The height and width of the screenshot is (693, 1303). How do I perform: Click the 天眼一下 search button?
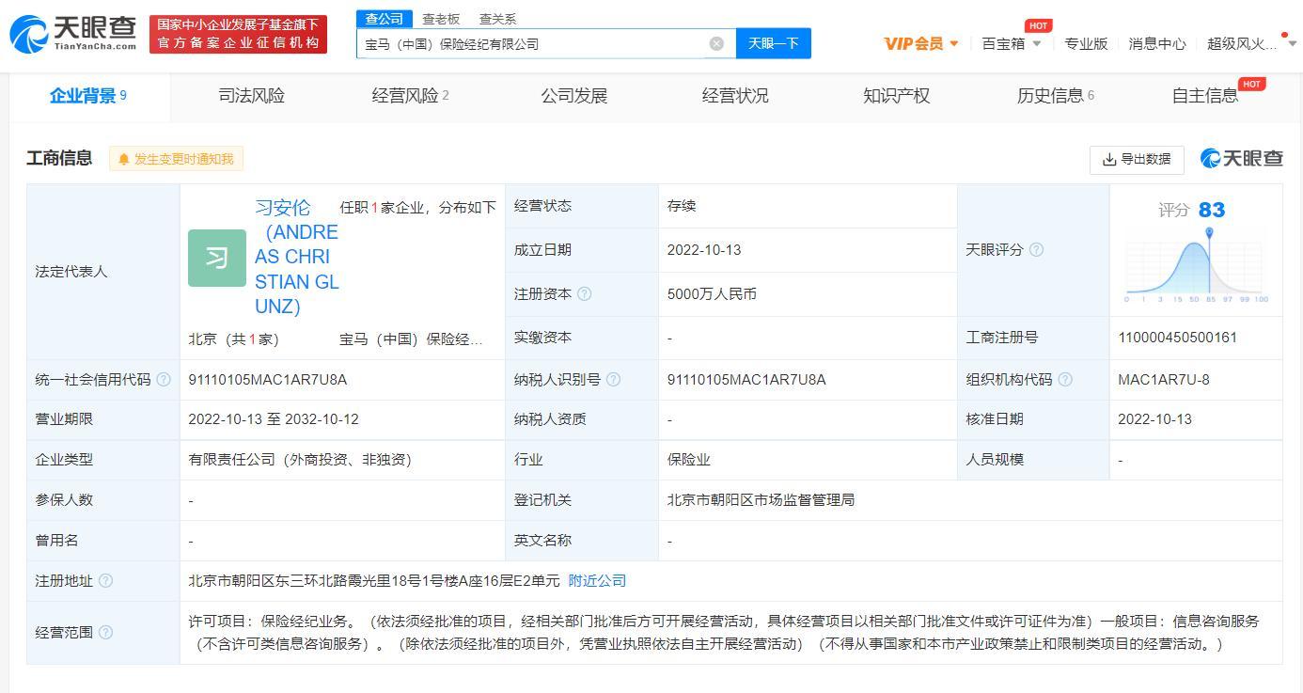pyautogui.click(x=773, y=43)
